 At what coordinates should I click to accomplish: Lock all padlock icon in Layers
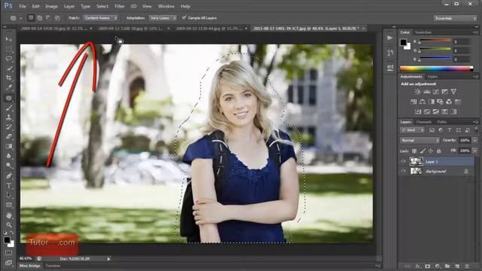(x=438, y=151)
